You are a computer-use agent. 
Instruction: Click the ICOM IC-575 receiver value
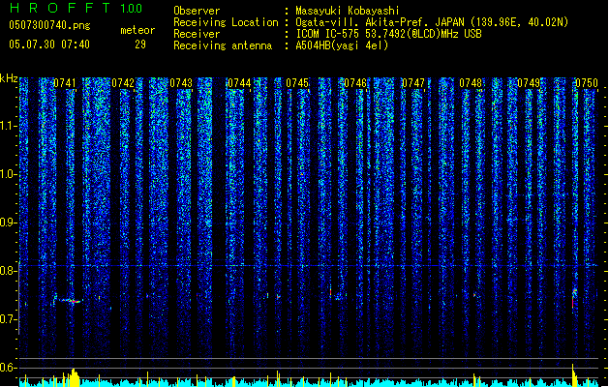coord(389,34)
